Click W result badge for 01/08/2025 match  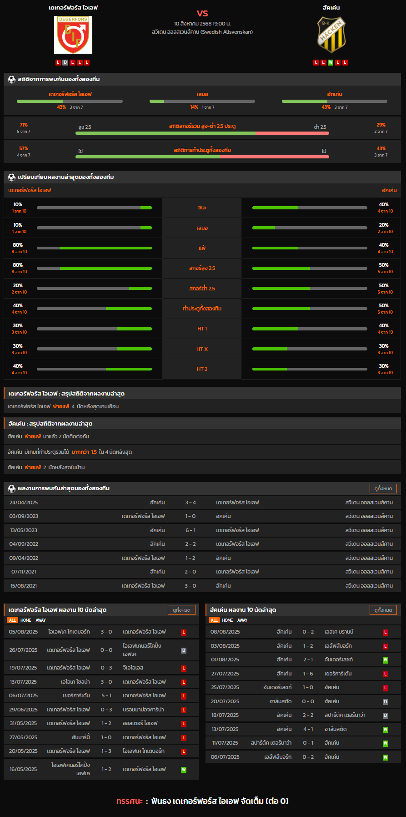coord(386,660)
